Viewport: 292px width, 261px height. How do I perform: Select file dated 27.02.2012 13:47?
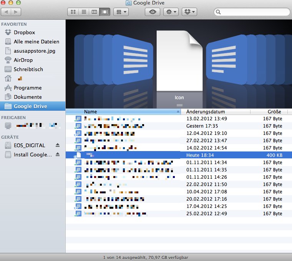coord(179,140)
